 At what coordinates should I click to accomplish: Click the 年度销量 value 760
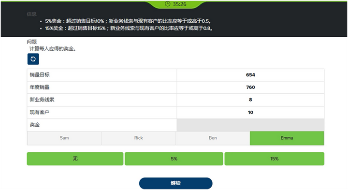[x=250, y=88]
